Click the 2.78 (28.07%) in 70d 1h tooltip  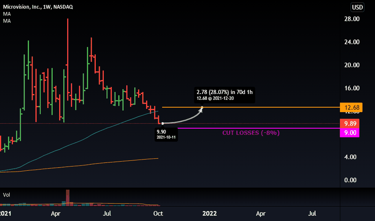(225, 95)
